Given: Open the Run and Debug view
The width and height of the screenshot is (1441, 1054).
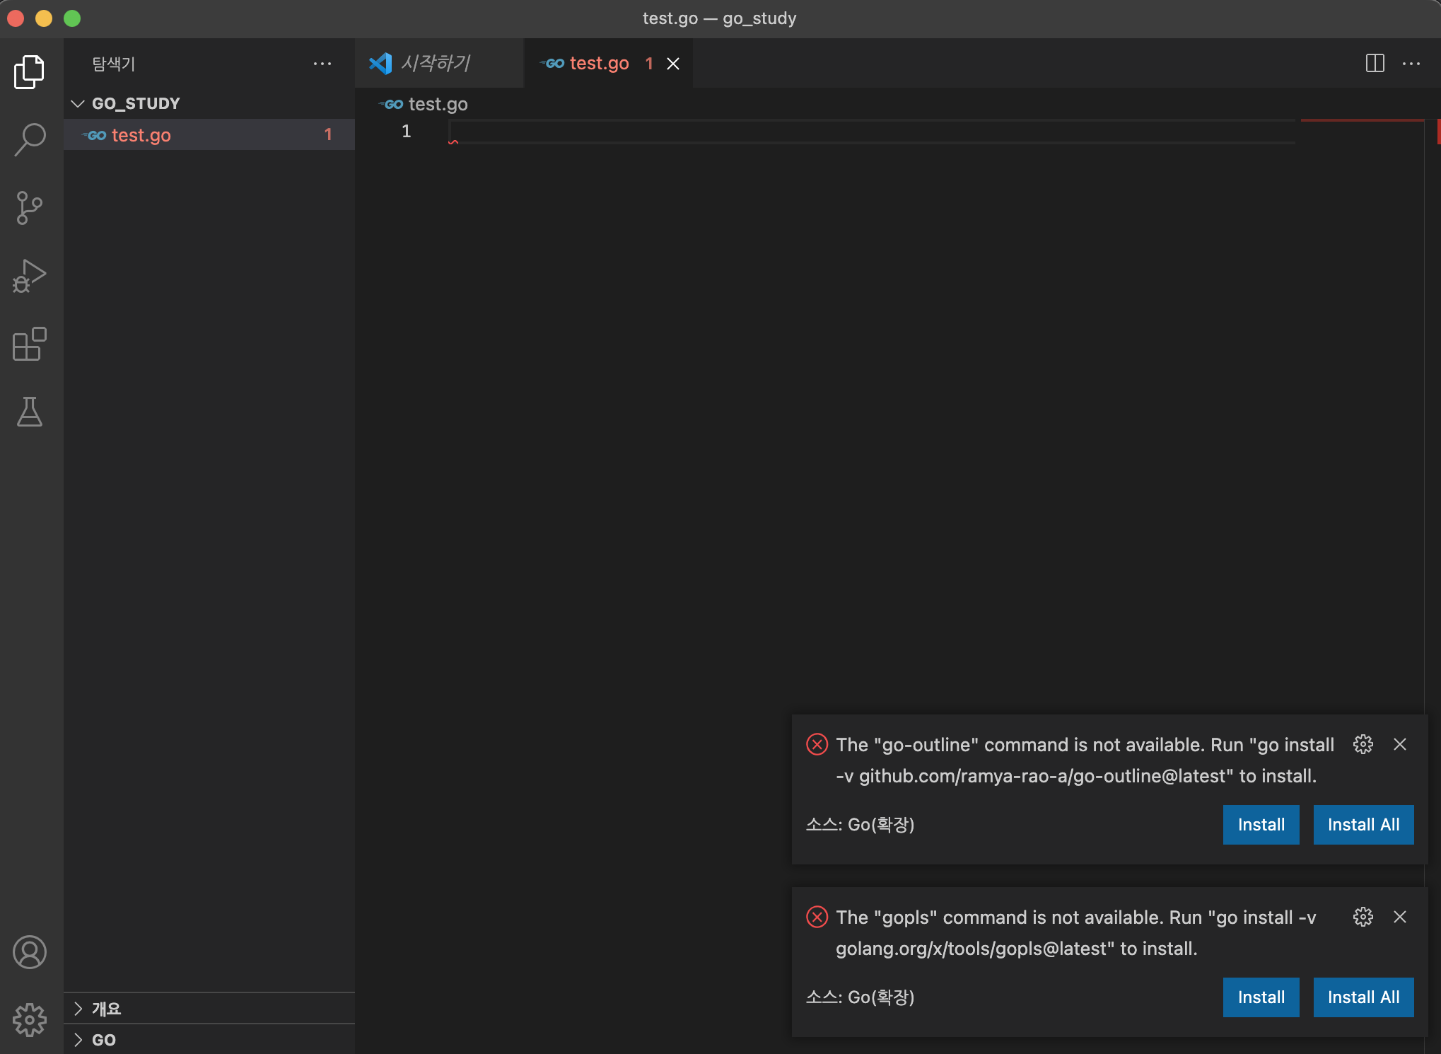Looking at the screenshot, I should [29, 276].
